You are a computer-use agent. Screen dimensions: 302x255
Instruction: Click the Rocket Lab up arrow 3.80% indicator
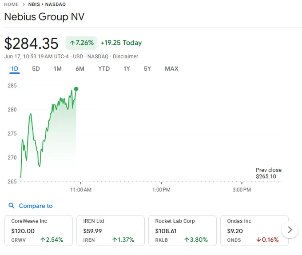(196, 240)
